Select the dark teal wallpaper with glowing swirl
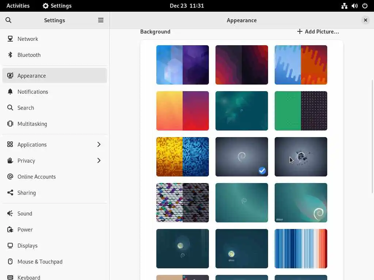Viewport: 374px width, 280px height. (x=242, y=249)
